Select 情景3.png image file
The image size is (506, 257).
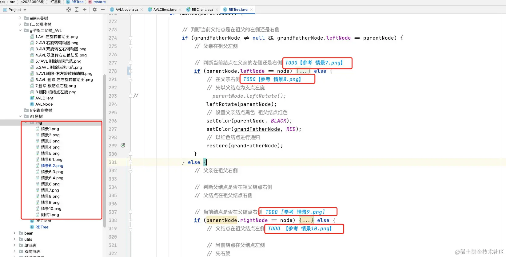pyautogui.click(x=50, y=141)
